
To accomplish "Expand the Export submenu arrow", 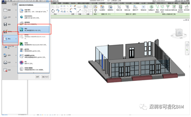I will [x=16, y=39].
